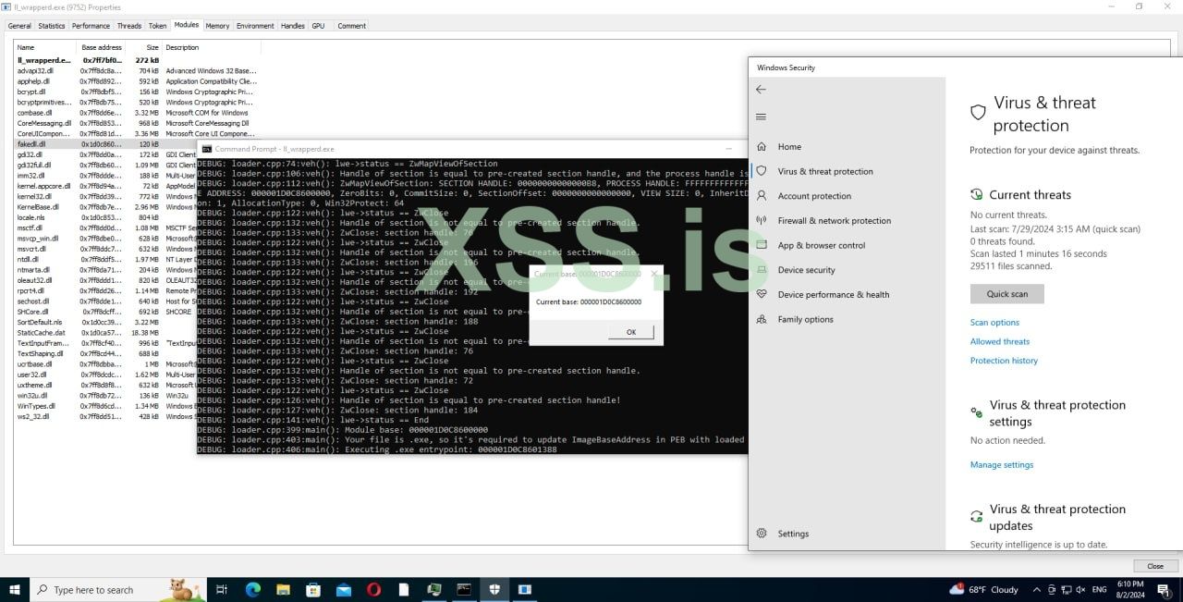Show hidden system tray icons

pos(1035,590)
